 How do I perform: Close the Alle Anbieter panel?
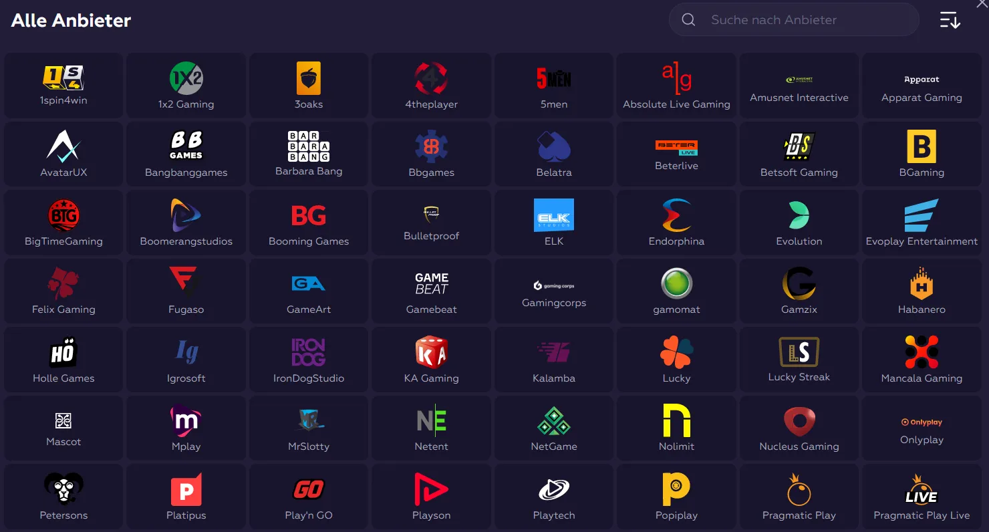coord(982,3)
